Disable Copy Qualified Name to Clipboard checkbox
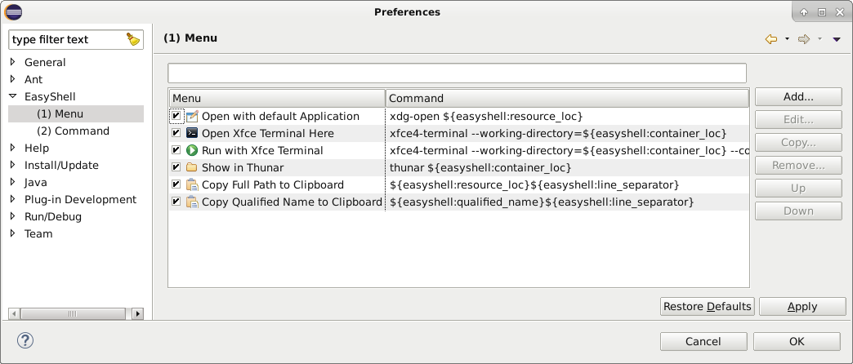 [176, 202]
